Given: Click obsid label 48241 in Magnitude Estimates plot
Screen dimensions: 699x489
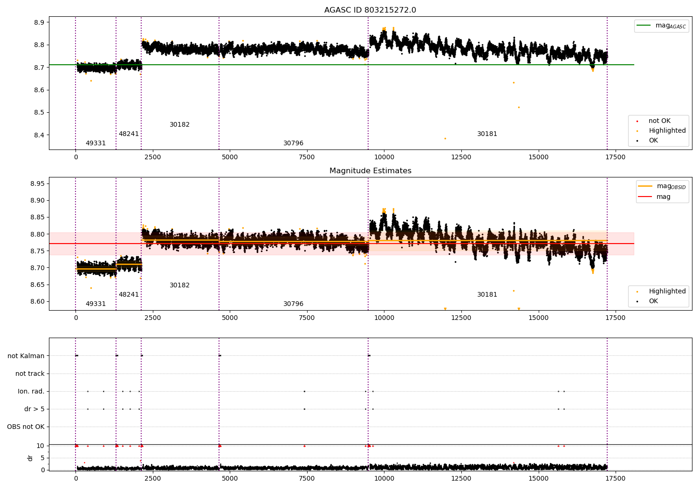Looking at the screenshot, I should coord(129,295).
